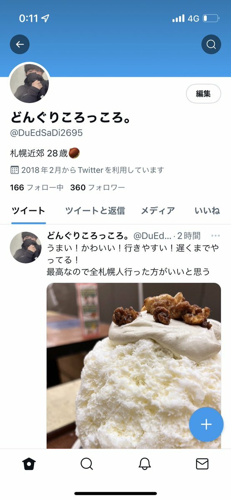The image size is (231, 500).
Task: Select the ツイート tab
Action: click(28, 211)
